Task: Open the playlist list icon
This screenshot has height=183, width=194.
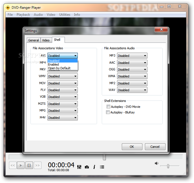Action: click(x=102, y=167)
